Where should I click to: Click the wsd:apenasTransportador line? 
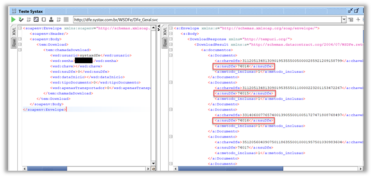(100, 88)
